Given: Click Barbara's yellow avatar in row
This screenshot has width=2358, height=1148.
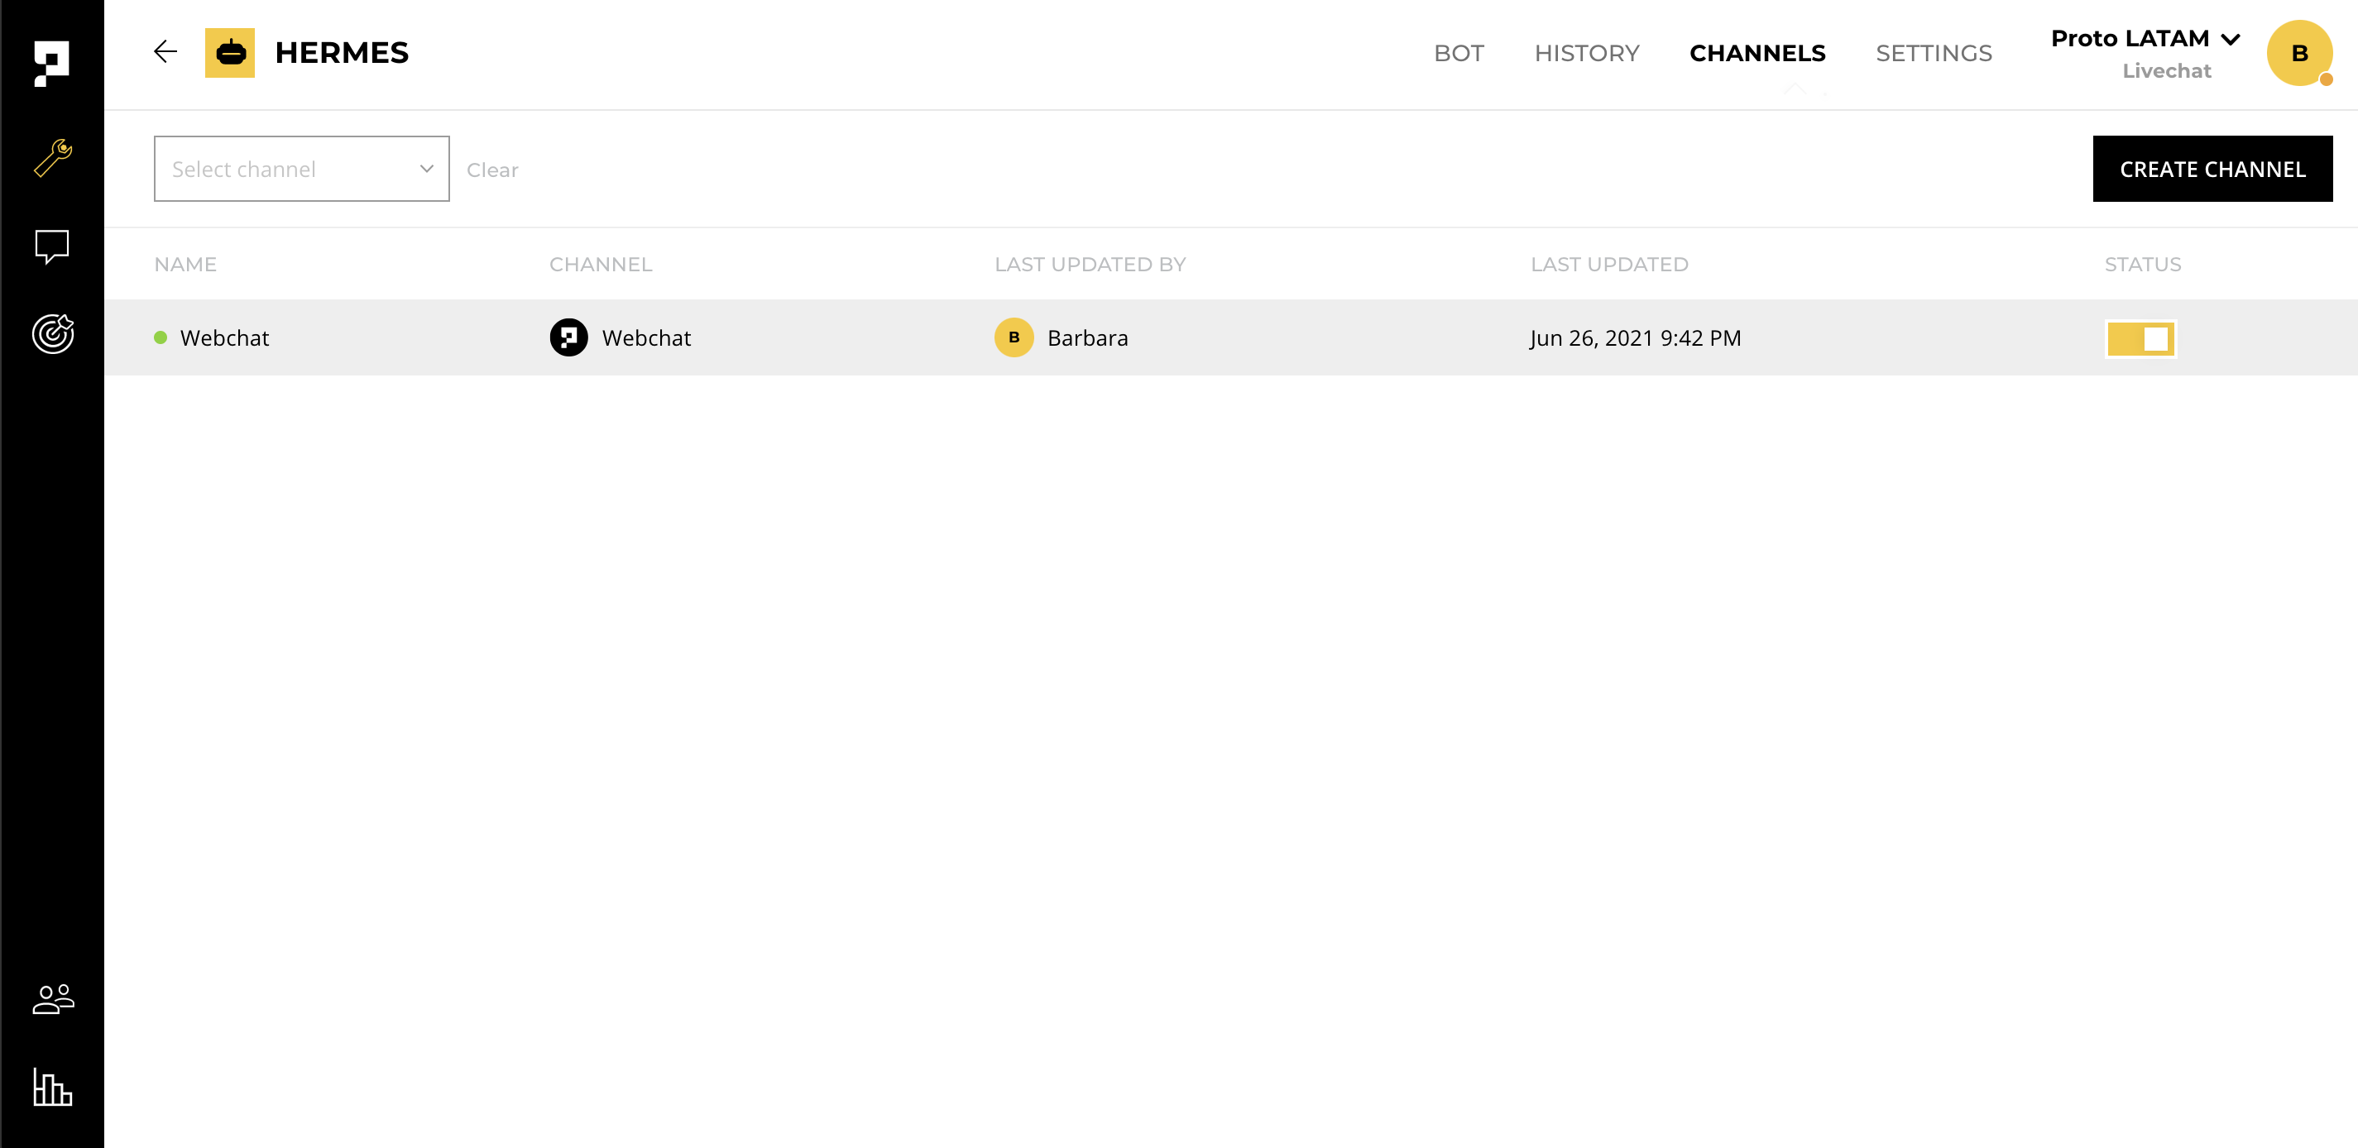Looking at the screenshot, I should point(1014,337).
